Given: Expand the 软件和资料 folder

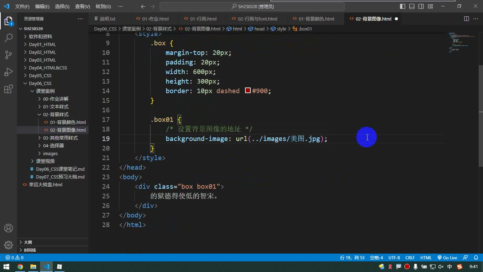Looking at the screenshot, I should (x=53, y=36).
